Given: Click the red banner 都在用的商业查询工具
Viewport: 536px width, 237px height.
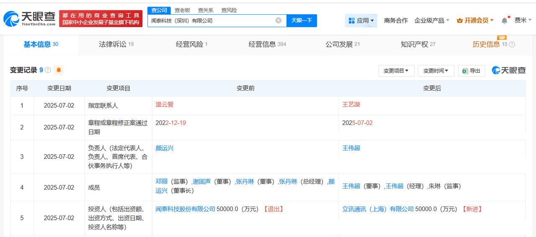Looking at the screenshot, I should pyautogui.click(x=100, y=18).
